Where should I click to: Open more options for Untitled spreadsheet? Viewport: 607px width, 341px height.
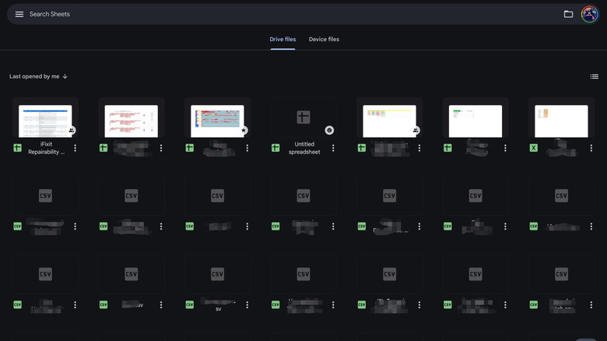(333, 148)
